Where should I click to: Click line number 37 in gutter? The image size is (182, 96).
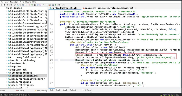51,83
